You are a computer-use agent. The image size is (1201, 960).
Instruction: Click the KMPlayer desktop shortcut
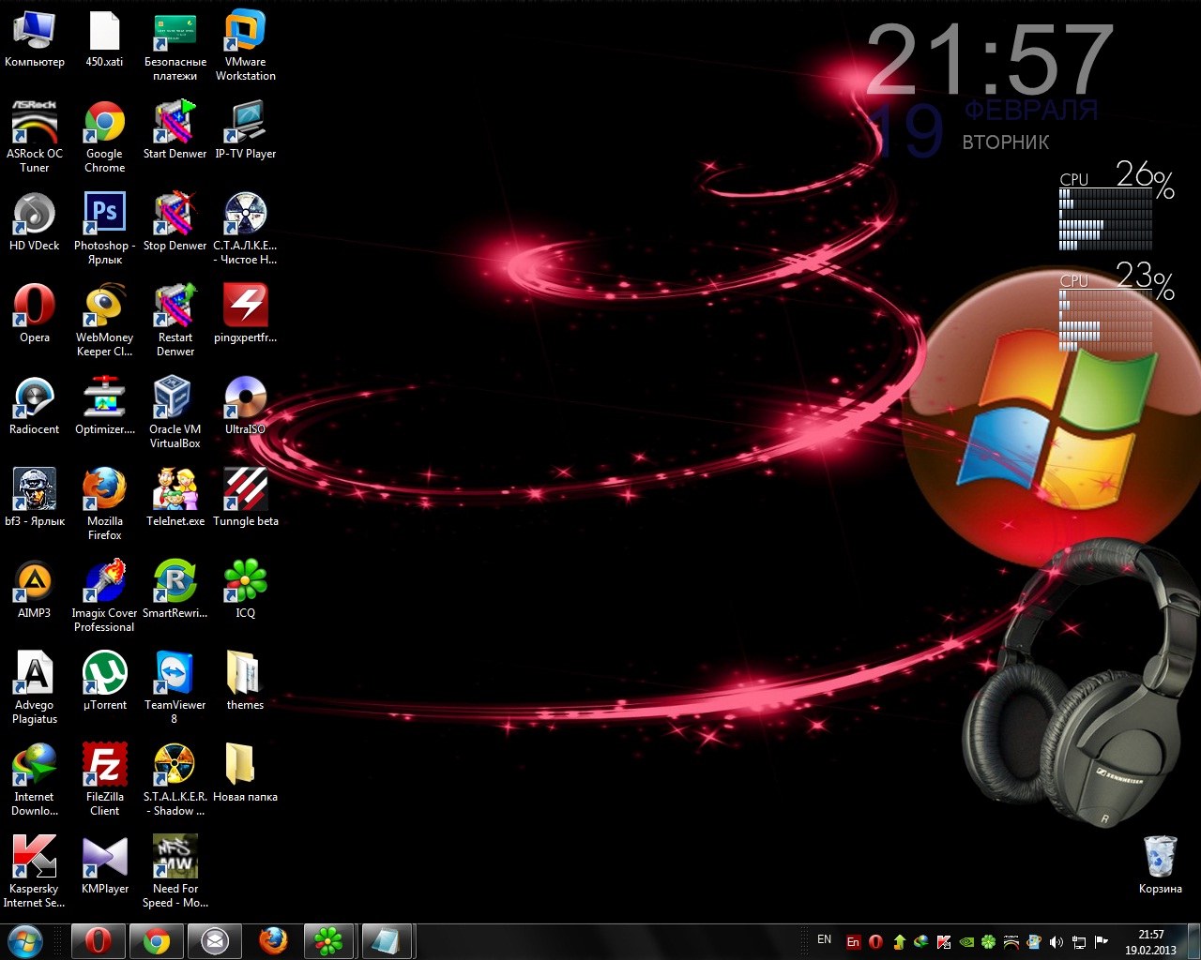[x=104, y=858]
